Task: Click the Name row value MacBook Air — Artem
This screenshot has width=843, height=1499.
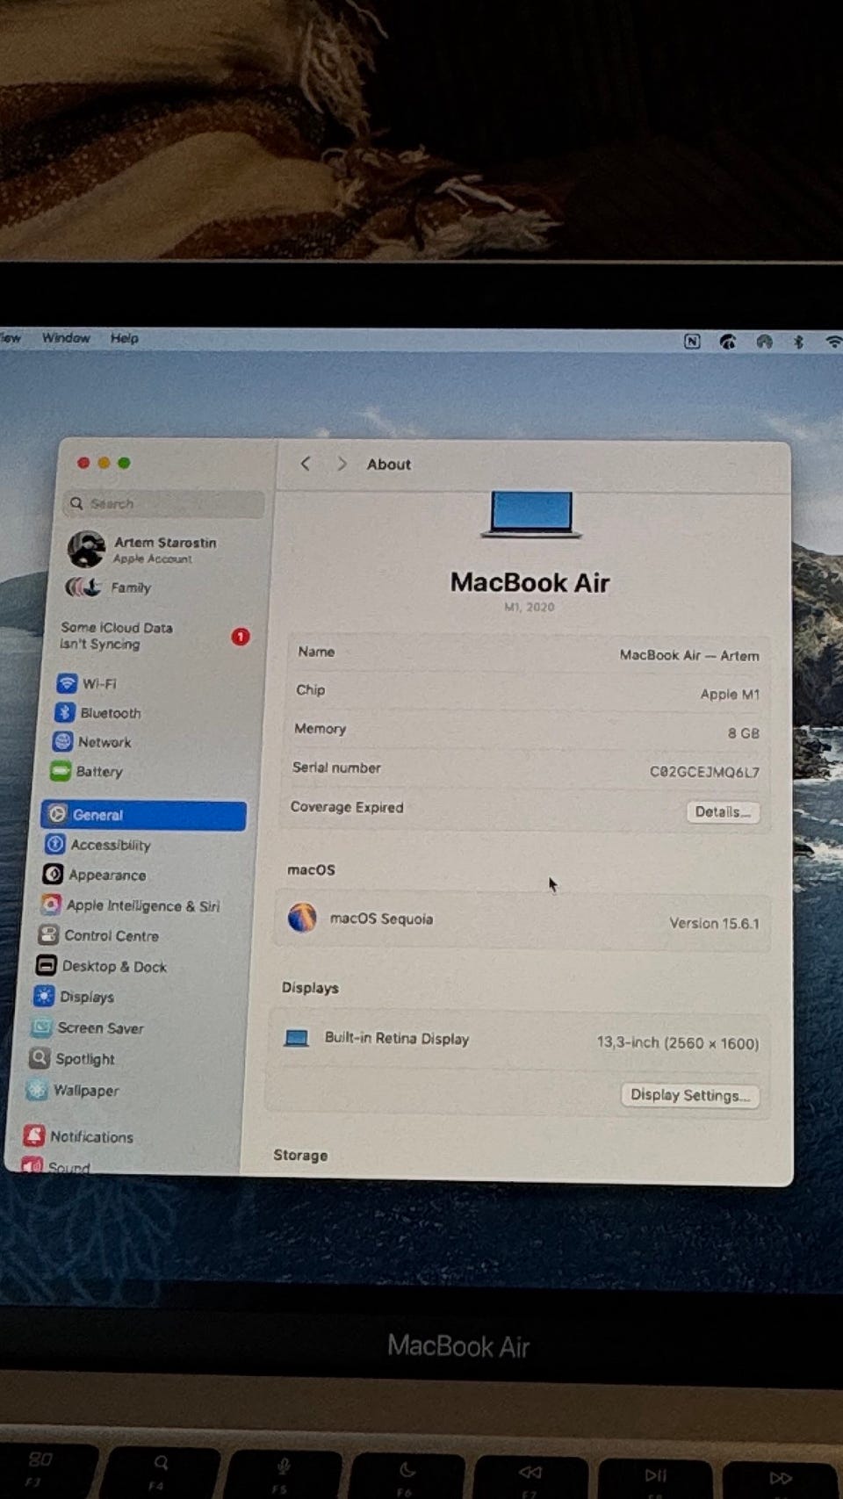Action: [689, 655]
